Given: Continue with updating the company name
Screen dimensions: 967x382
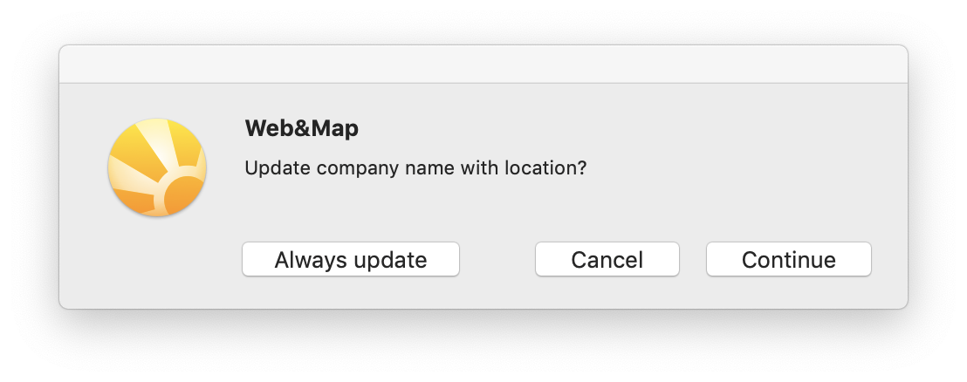Looking at the screenshot, I should pos(788,259).
